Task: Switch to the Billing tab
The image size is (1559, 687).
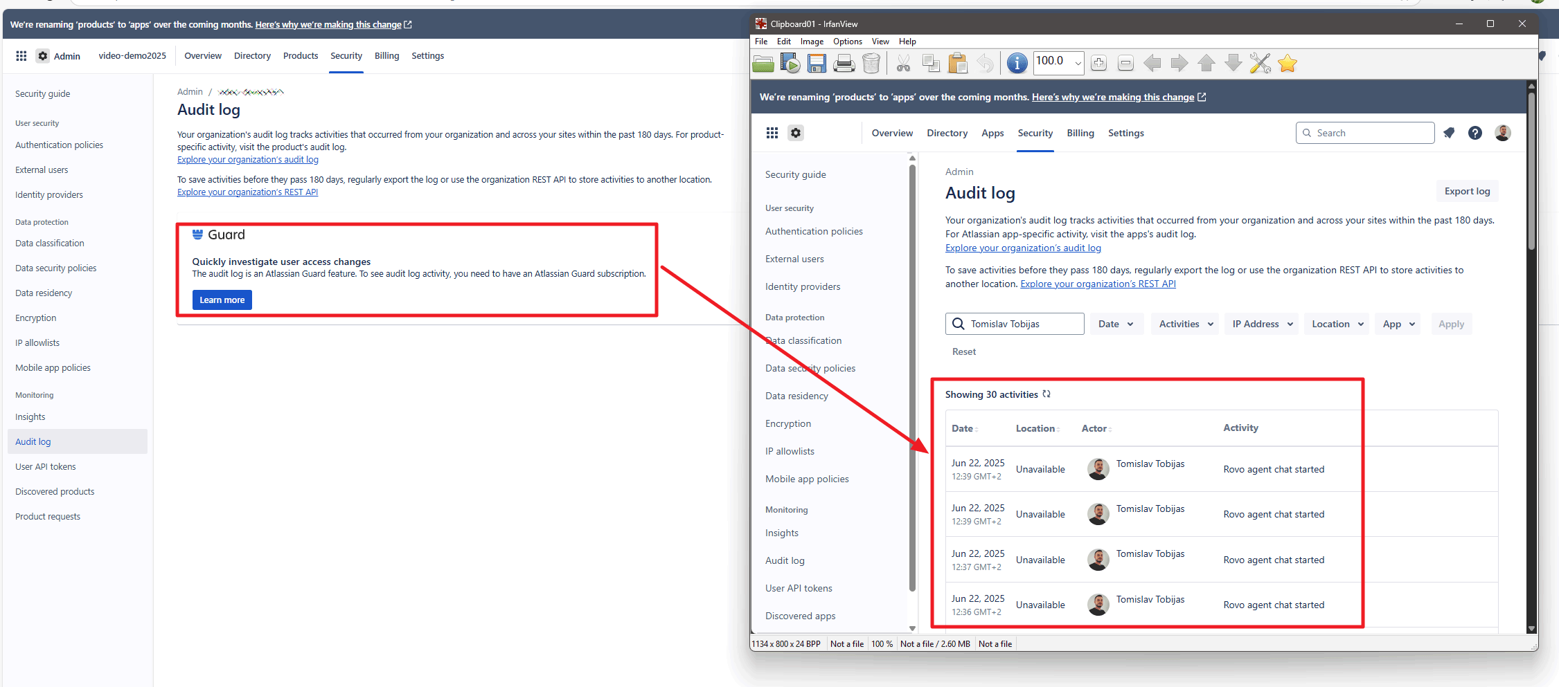Action: pos(1080,133)
